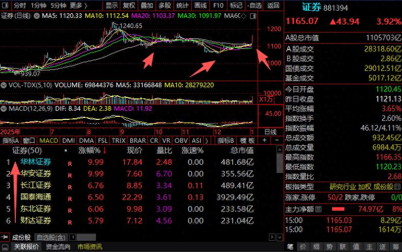Sort by the 现价 column header

[x=134, y=150]
